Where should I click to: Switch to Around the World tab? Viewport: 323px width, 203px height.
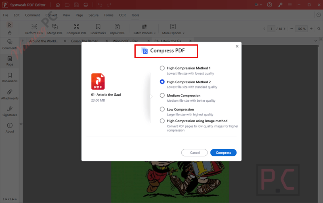44,41
